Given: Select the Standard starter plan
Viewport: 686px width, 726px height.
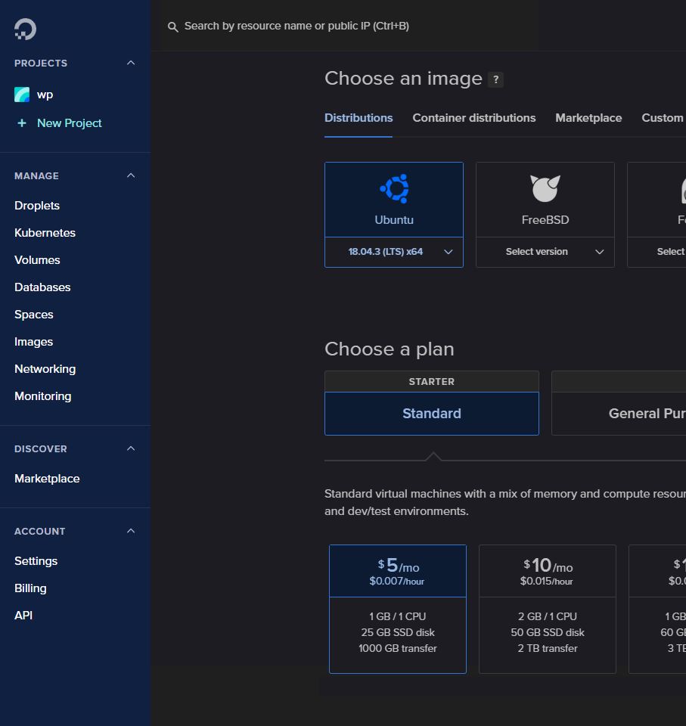Looking at the screenshot, I should (x=432, y=414).
